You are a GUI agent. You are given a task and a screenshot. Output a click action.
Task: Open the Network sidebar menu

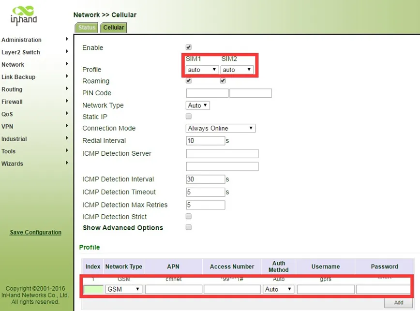13,64
